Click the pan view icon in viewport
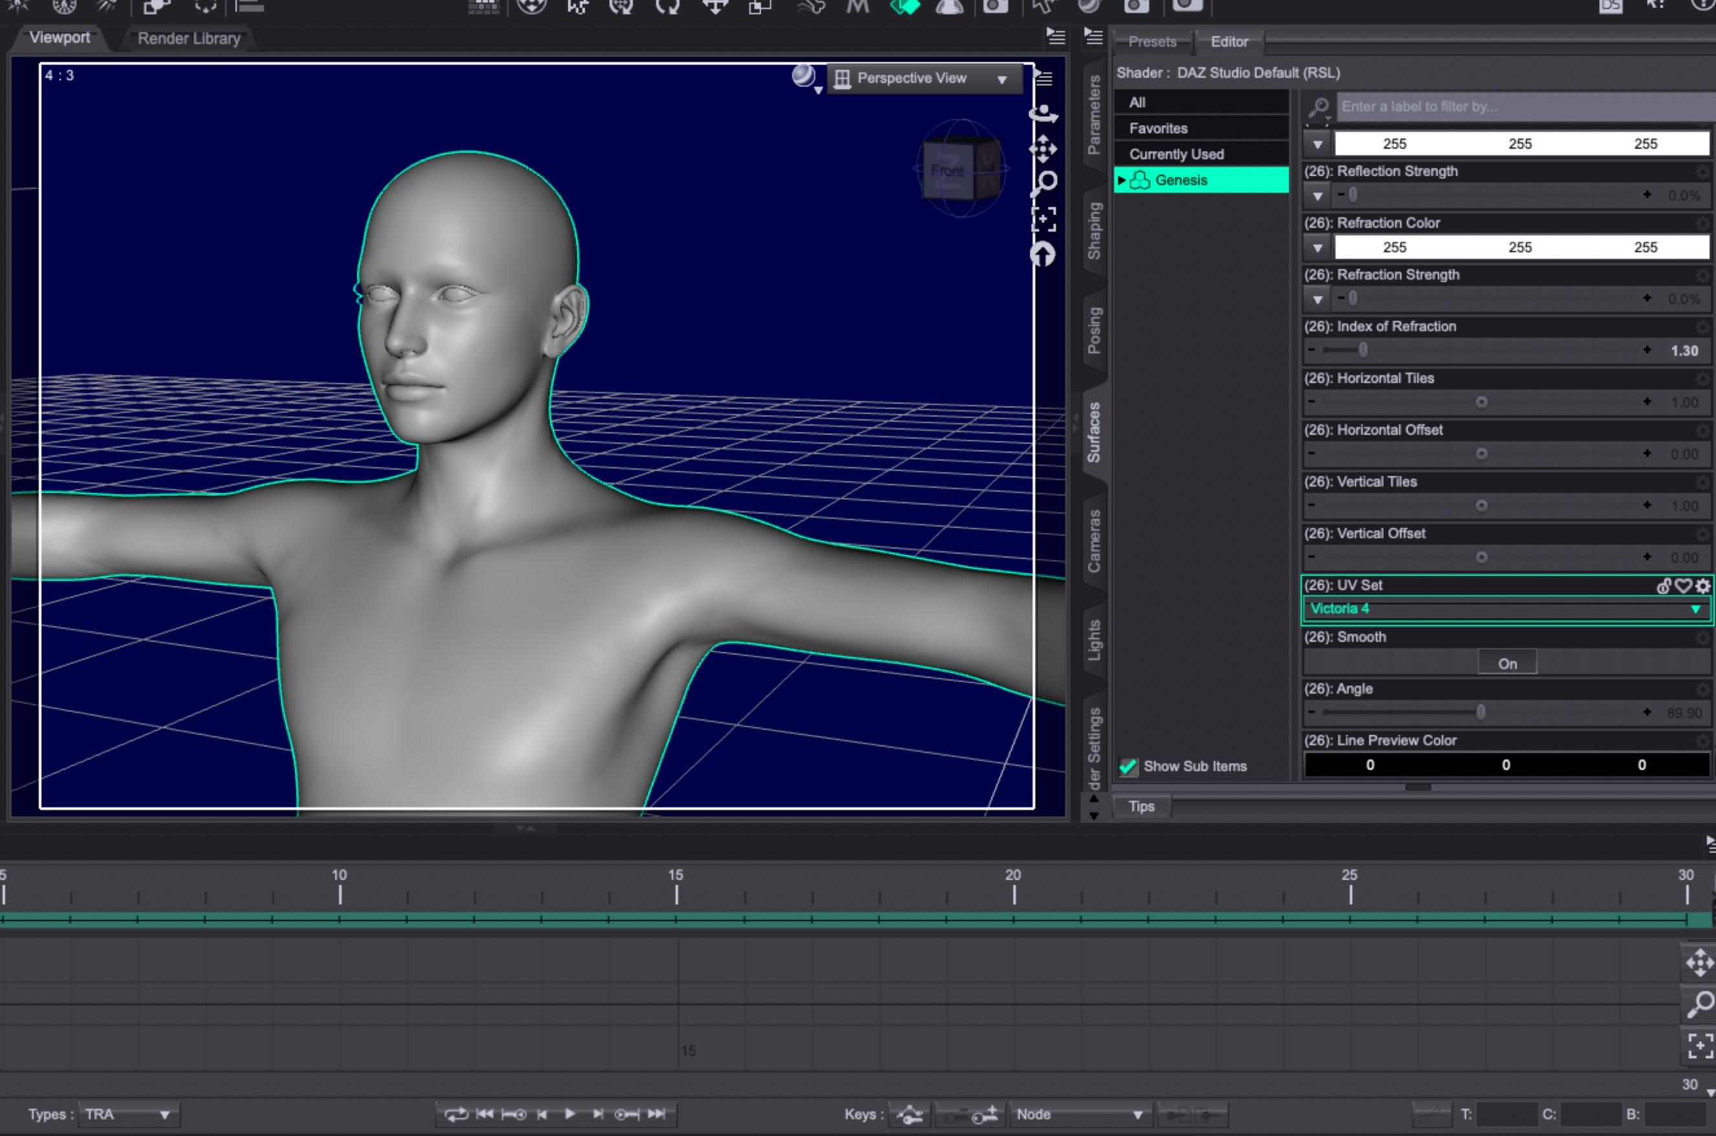The height and width of the screenshot is (1136, 1716). pos(1044,149)
